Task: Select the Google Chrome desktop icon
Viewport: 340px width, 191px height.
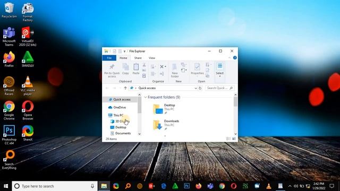Action: pos(9,110)
